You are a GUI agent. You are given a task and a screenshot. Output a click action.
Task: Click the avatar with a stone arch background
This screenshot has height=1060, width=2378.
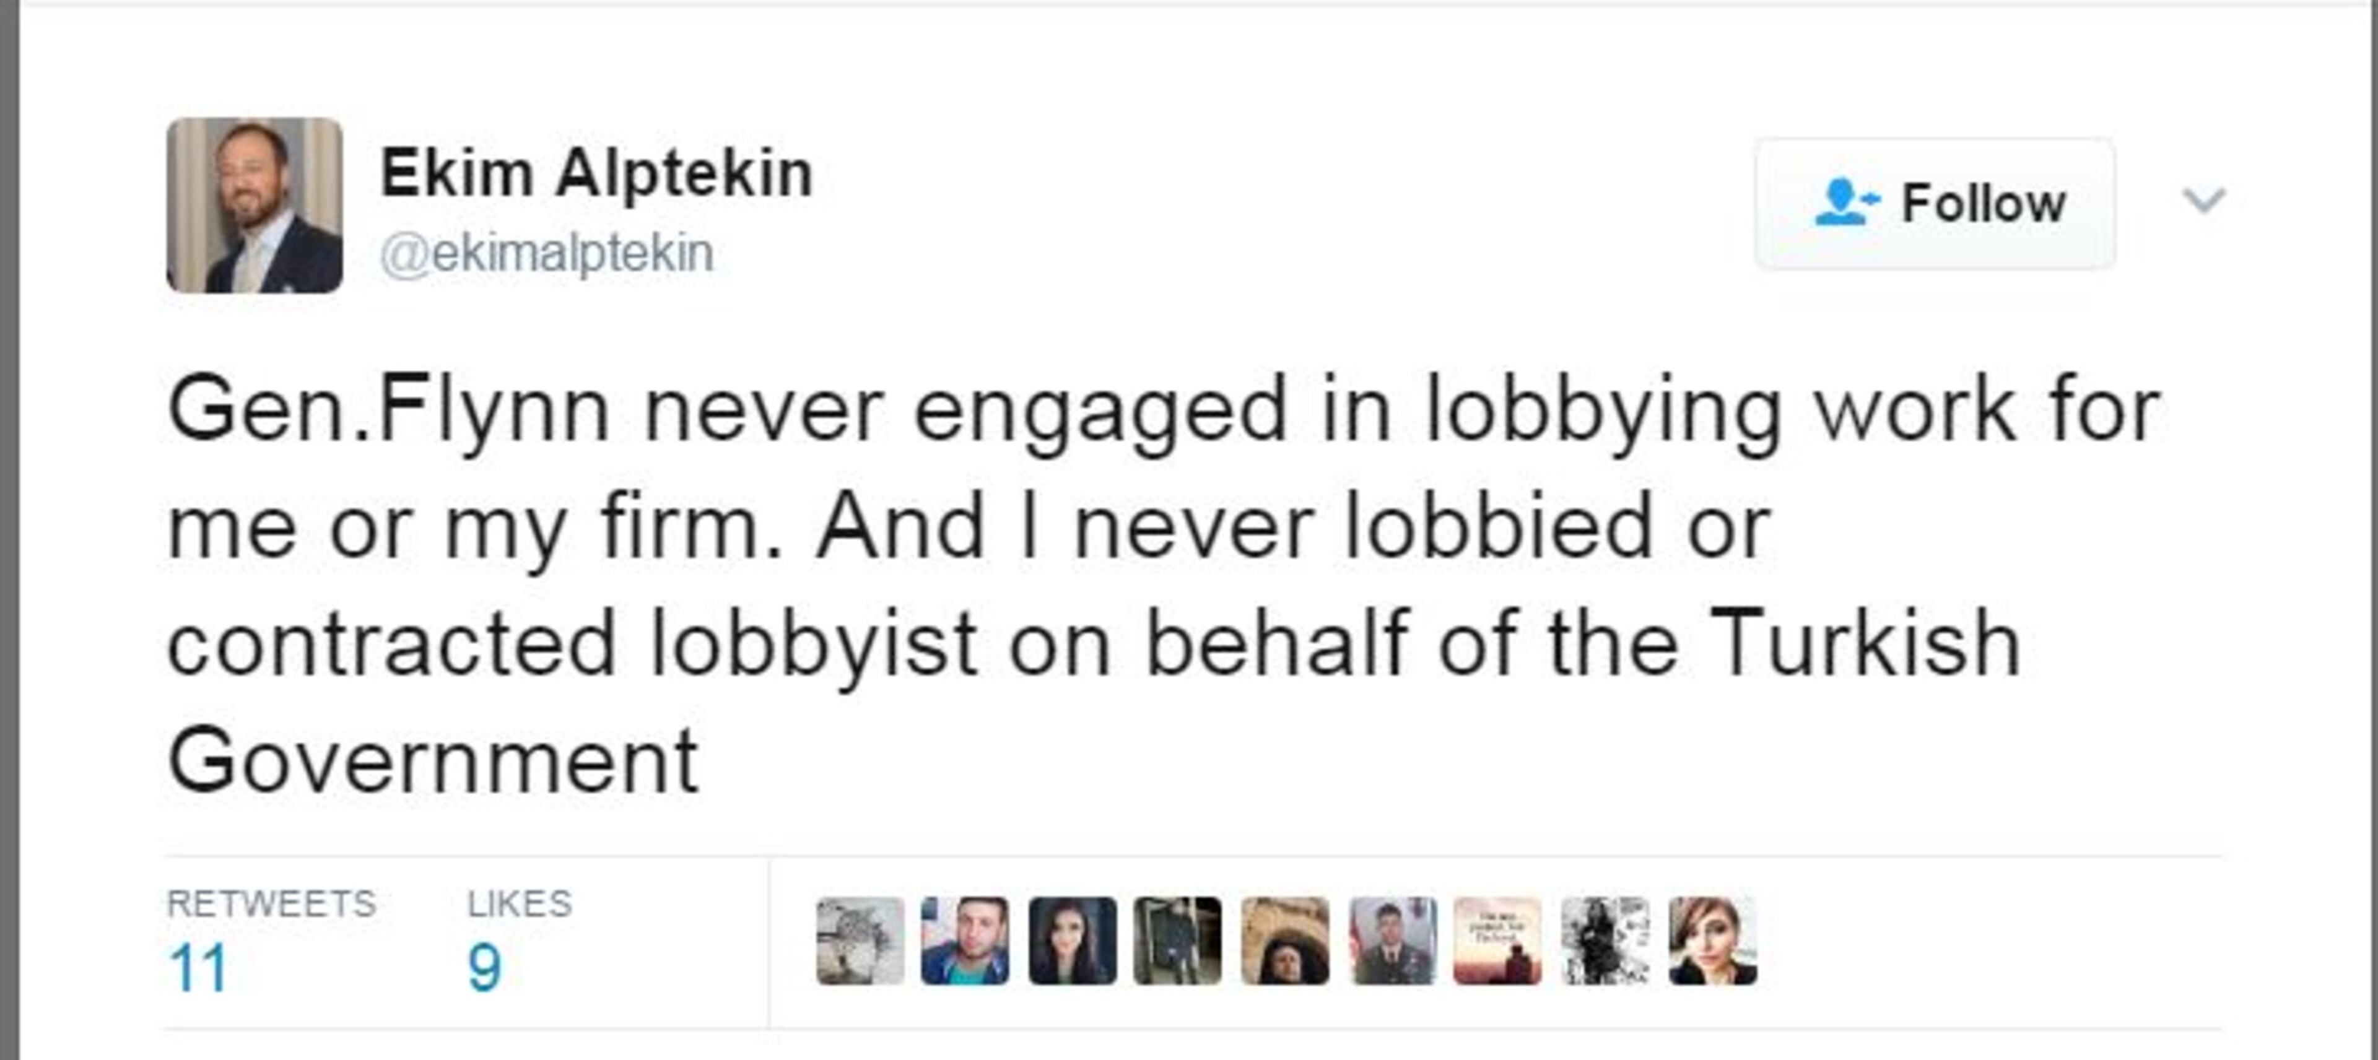[x=1284, y=940]
